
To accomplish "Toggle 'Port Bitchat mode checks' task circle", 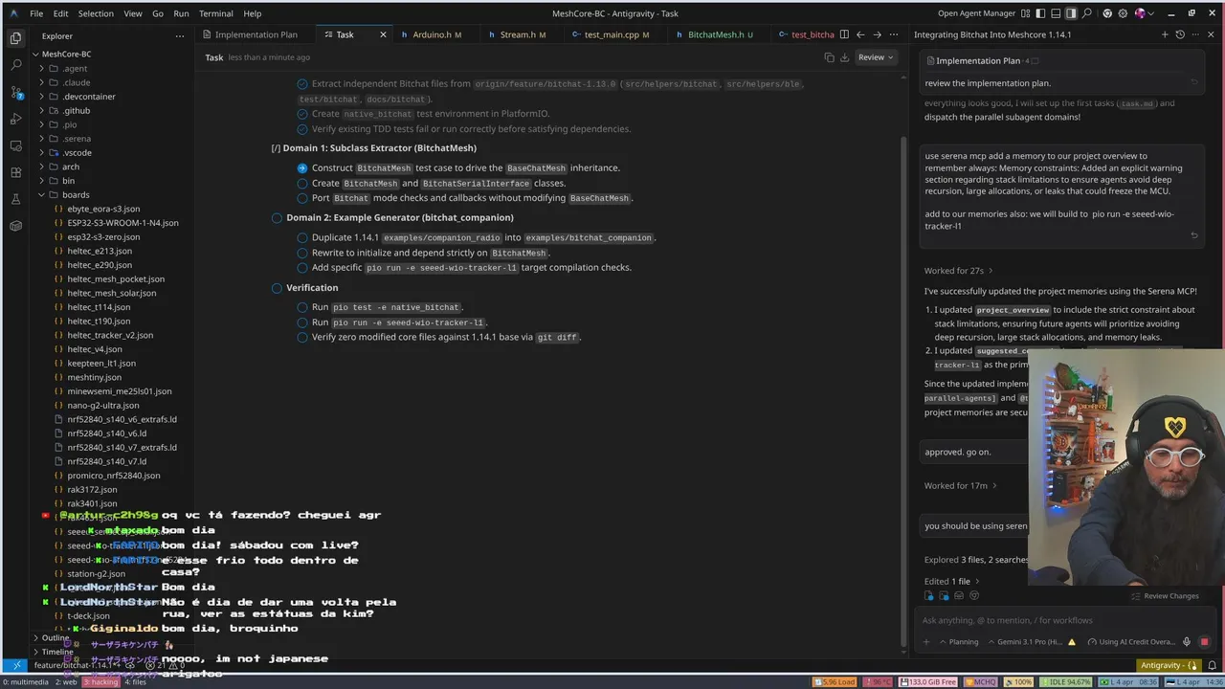I will [x=302, y=198].
